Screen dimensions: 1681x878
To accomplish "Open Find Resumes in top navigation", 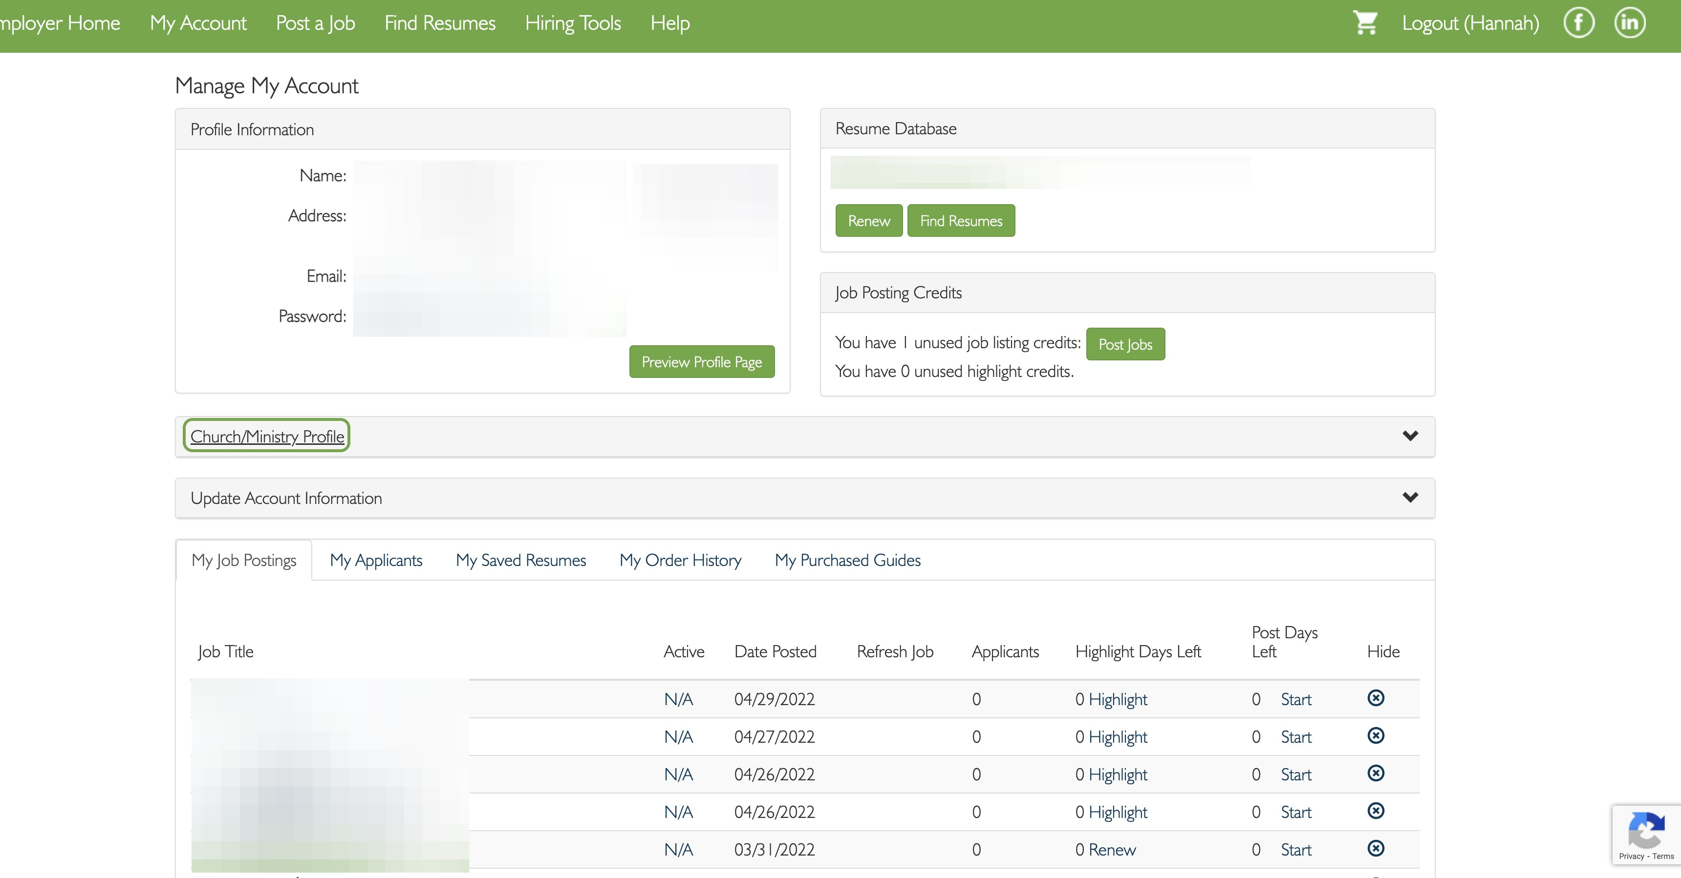I will [x=440, y=23].
